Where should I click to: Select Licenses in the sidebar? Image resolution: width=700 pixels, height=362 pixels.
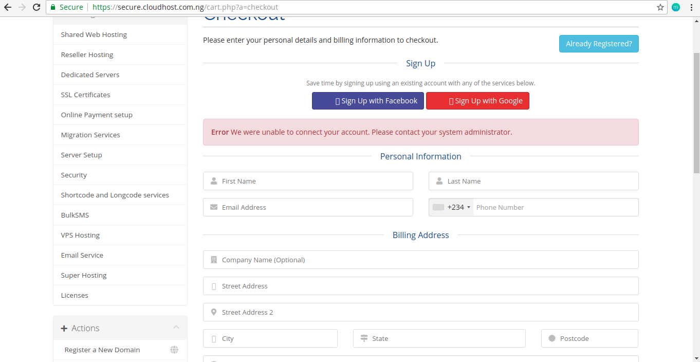pos(120,295)
